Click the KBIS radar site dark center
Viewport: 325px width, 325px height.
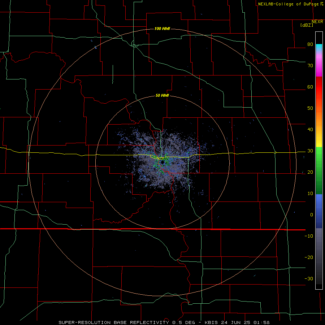pos(162,163)
